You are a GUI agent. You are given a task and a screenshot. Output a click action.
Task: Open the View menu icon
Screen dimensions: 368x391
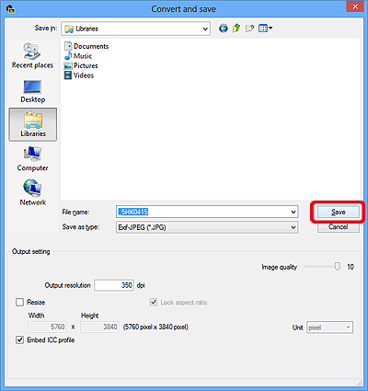click(265, 29)
